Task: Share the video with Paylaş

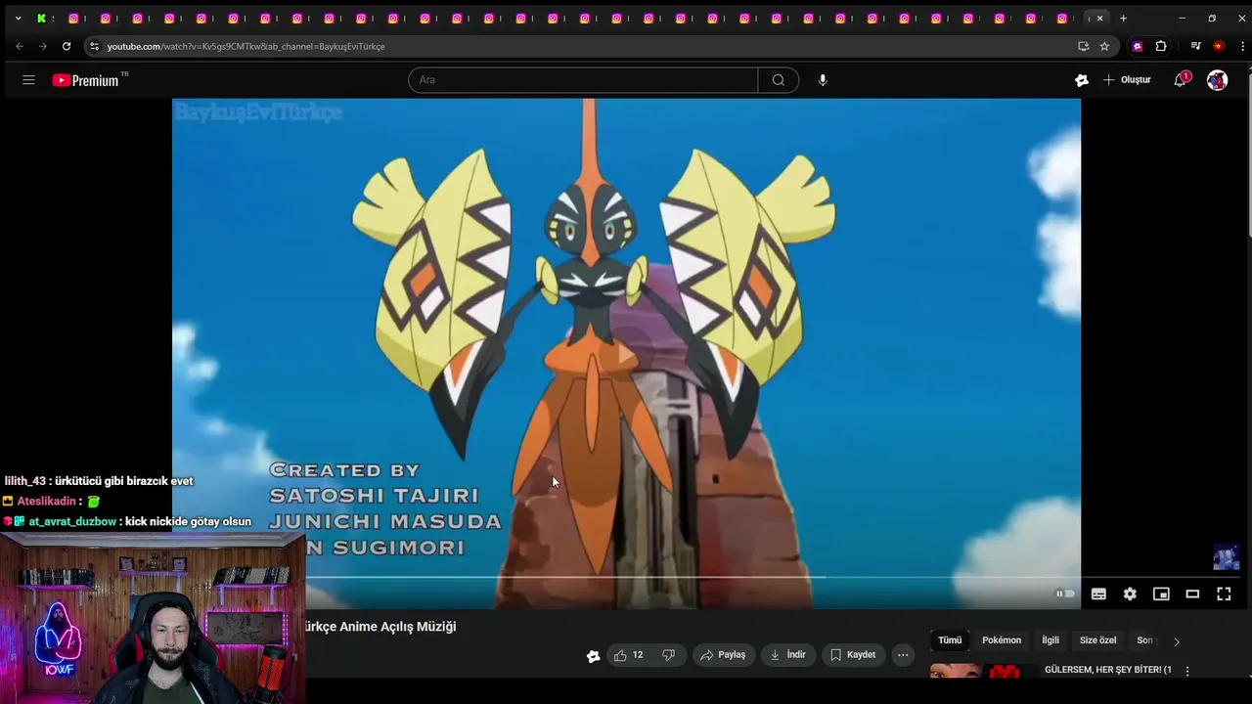Action: pos(723,655)
